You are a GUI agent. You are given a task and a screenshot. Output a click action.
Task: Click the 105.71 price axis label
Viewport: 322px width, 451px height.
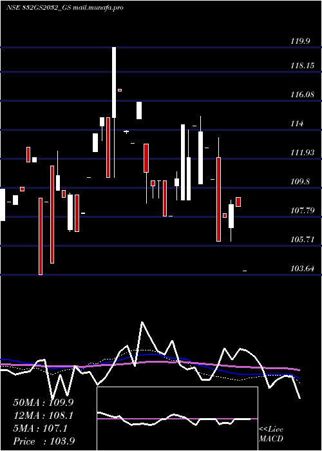point(302,240)
